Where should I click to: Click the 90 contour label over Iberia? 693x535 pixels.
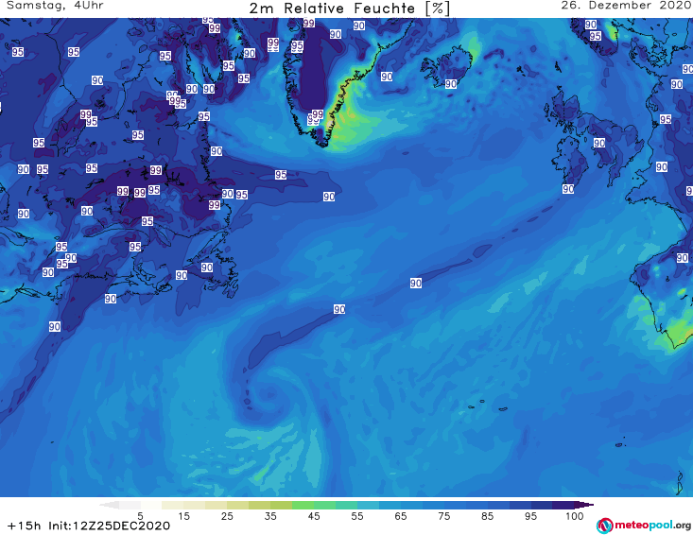click(682, 257)
